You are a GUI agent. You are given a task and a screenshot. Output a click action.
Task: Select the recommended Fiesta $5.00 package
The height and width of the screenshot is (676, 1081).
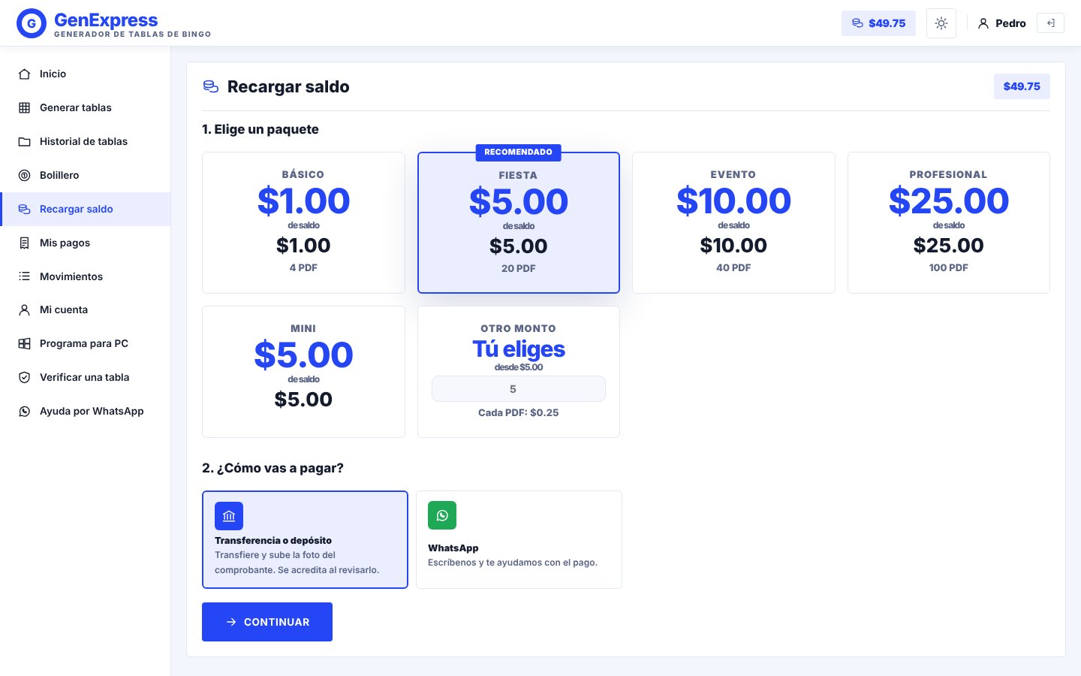tap(519, 222)
